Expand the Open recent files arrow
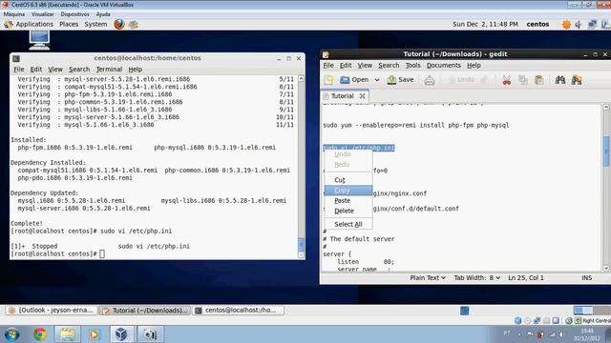Viewport: 611px width, 343px height. [377, 80]
